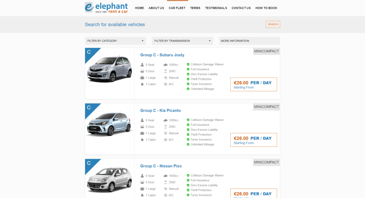The image size is (365, 198).
Task: Click 'Theft Protection' on the Nissan Pixo card
Action: click(x=201, y=190)
